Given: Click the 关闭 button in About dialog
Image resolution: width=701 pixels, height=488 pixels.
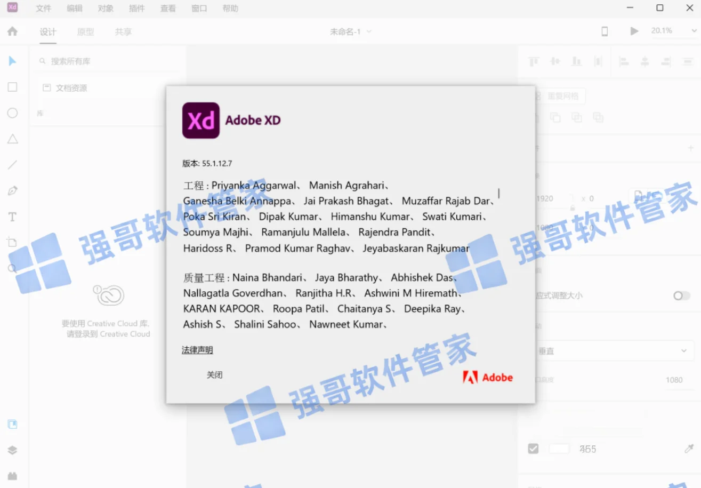Looking at the screenshot, I should click(x=215, y=375).
